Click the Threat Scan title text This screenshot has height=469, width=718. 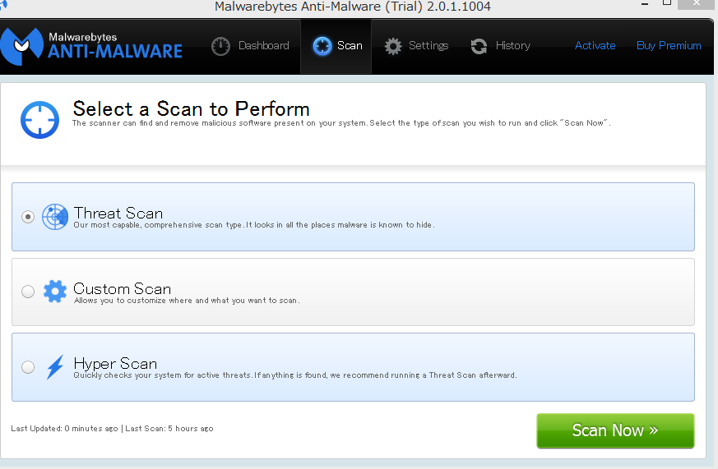(x=118, y=213)
